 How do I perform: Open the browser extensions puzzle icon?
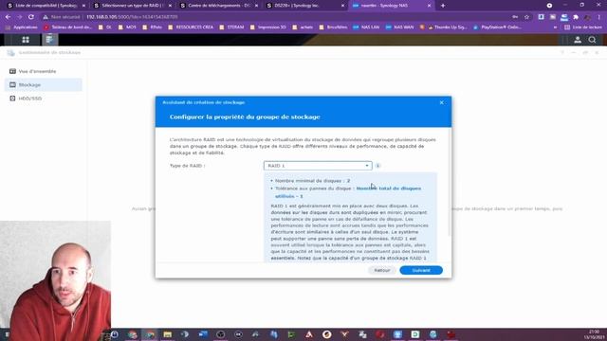click(576, 17)
